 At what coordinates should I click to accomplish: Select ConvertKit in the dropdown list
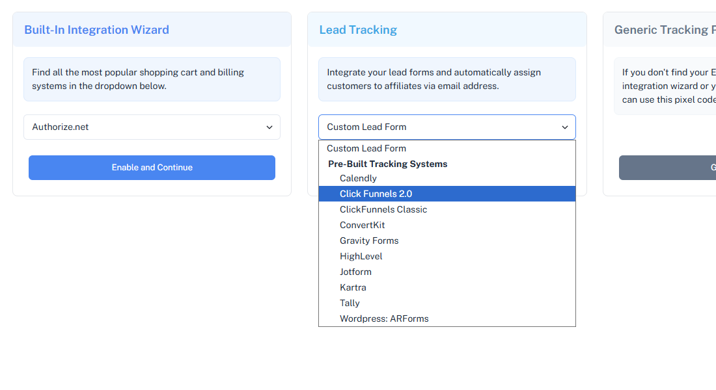pyautogui.click(x=363, y=224)
